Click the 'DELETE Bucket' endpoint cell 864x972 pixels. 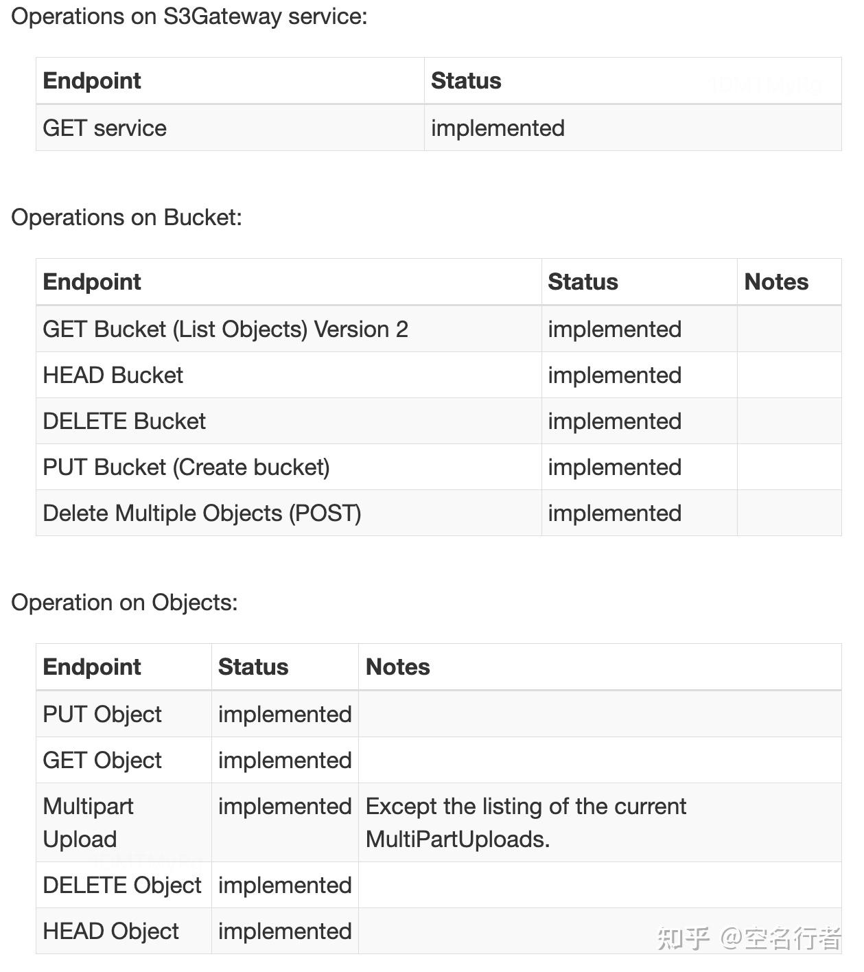pos(124,421)
